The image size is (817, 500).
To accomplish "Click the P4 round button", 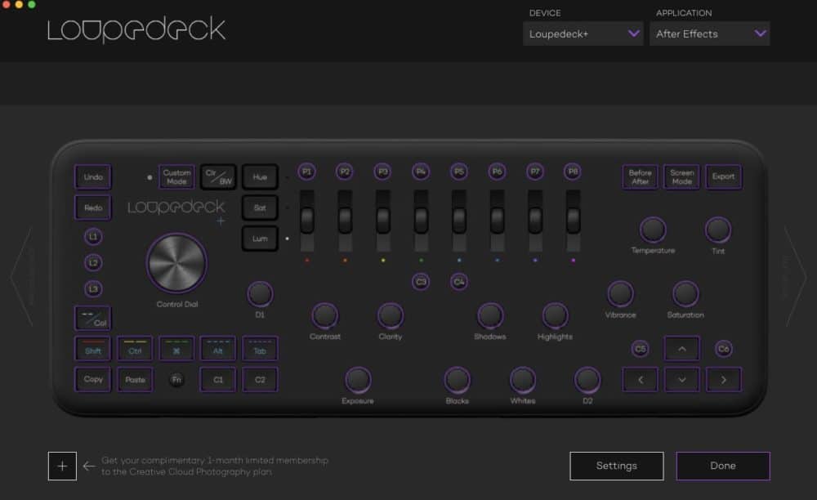I will coord(421,172).
